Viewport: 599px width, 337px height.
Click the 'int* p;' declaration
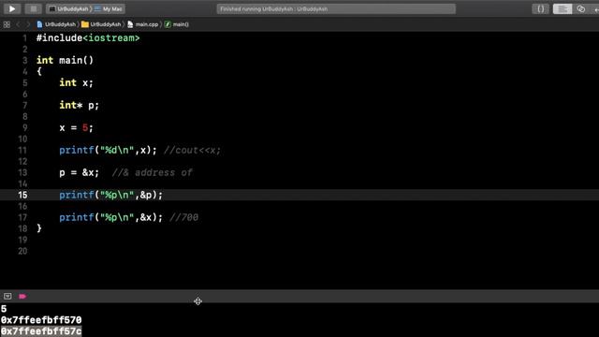[79, 105]
